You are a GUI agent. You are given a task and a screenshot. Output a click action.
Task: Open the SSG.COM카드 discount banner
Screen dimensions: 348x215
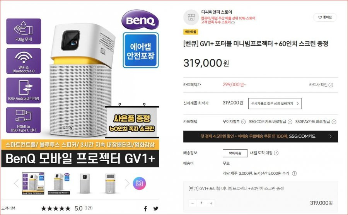pyautogui.click(x=261, y=137)
